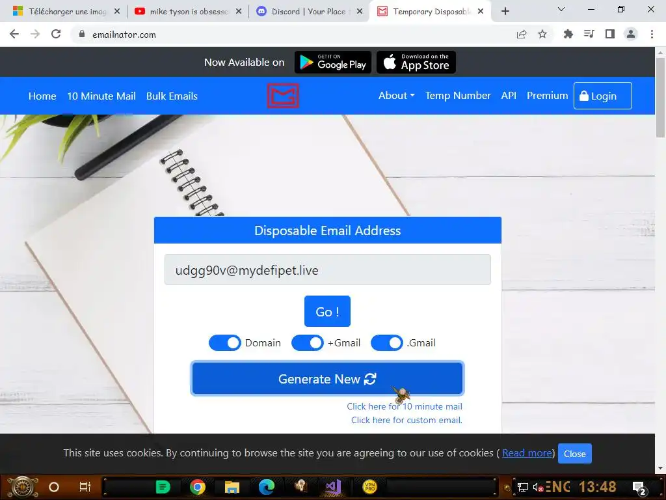
Task: Open Temp Number nav link
Action: pyautogui.click(x=458, y=96)
